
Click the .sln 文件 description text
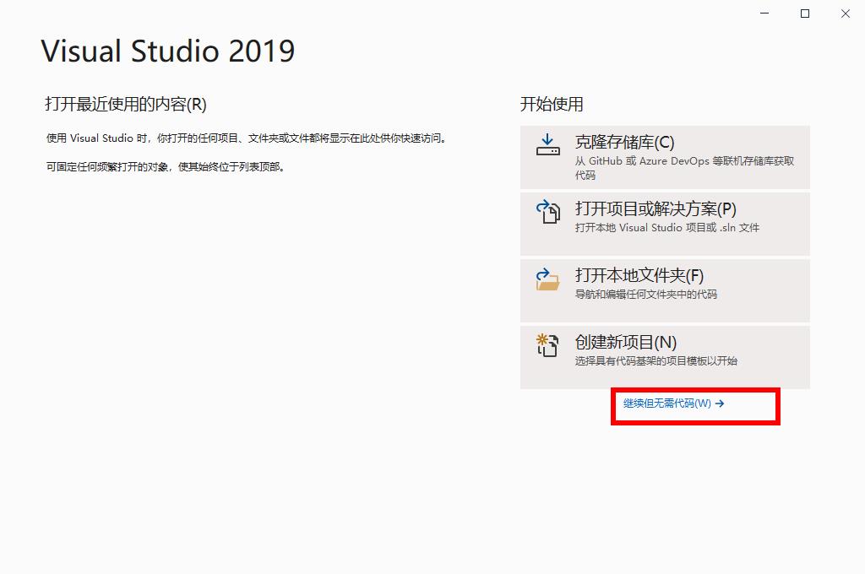[667, 228]
